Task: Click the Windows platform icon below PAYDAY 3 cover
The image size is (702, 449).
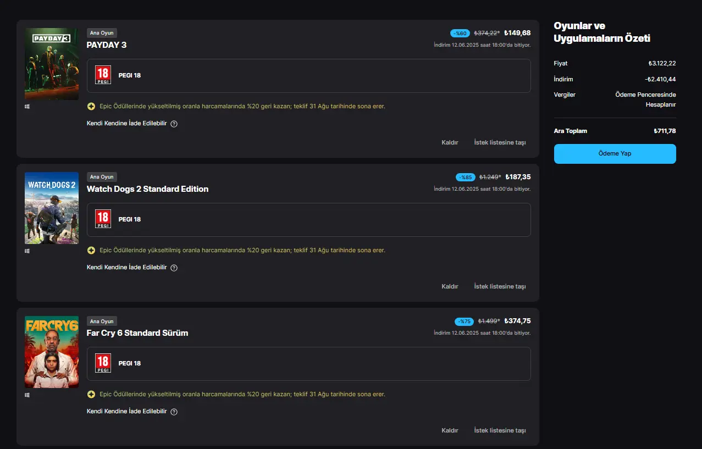Action: pos(27,107)
